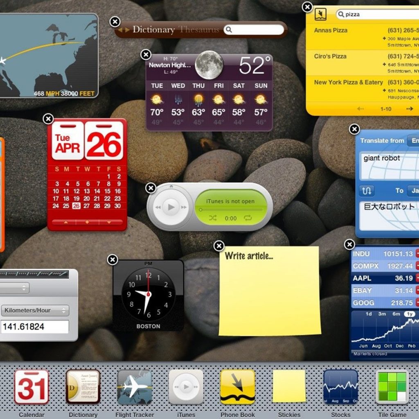Click the Phone Book icon in widget bar
The height and width of the screenshot is (419, 419).
click(237, 387)
